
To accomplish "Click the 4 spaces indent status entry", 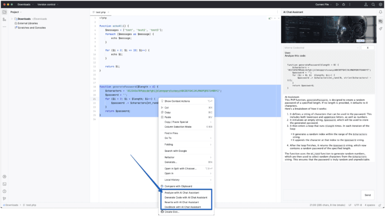I will click(370, 205).
